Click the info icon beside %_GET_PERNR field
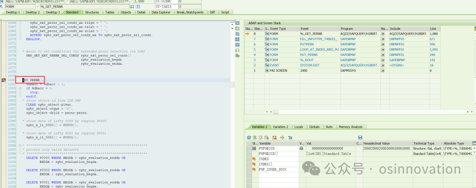Image resolution: width=476 pixels, height=188 pixels. click(138, 6)
